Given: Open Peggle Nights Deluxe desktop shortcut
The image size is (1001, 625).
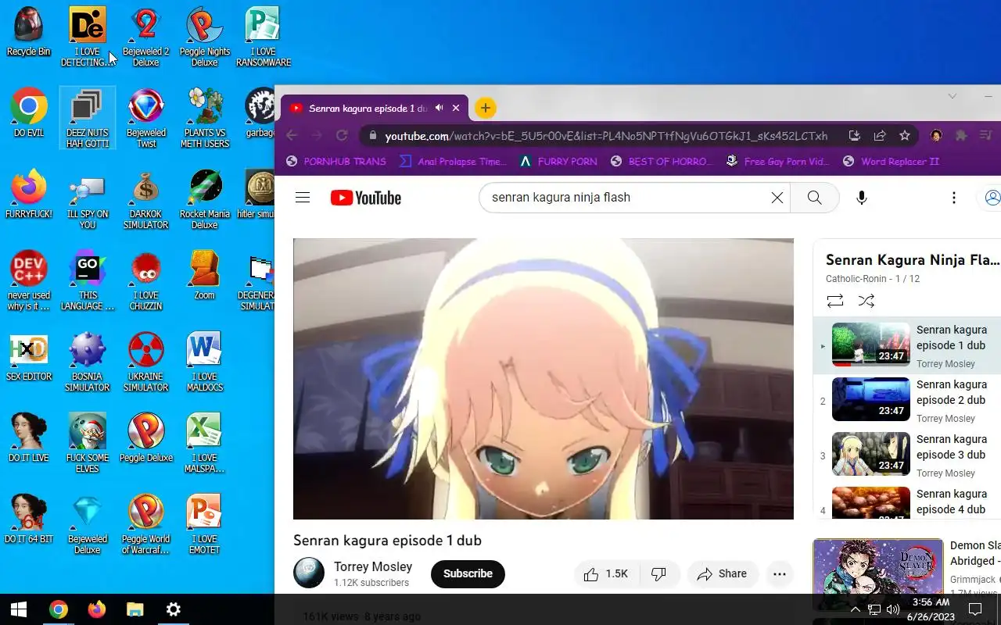Looking at the screenshot, I should coord(205,37).
